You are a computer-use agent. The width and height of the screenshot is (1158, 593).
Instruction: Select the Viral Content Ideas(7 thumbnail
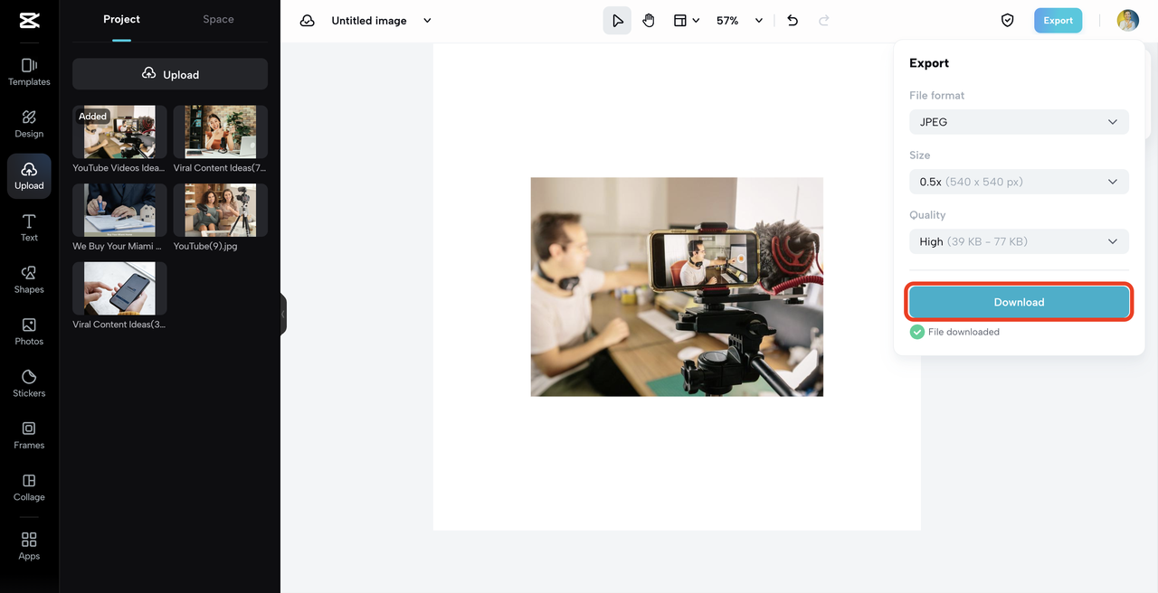[x=221, y=132]
